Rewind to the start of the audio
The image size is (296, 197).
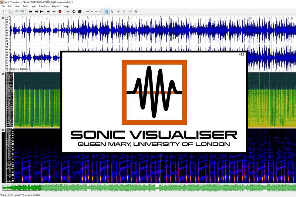[30, 12]
